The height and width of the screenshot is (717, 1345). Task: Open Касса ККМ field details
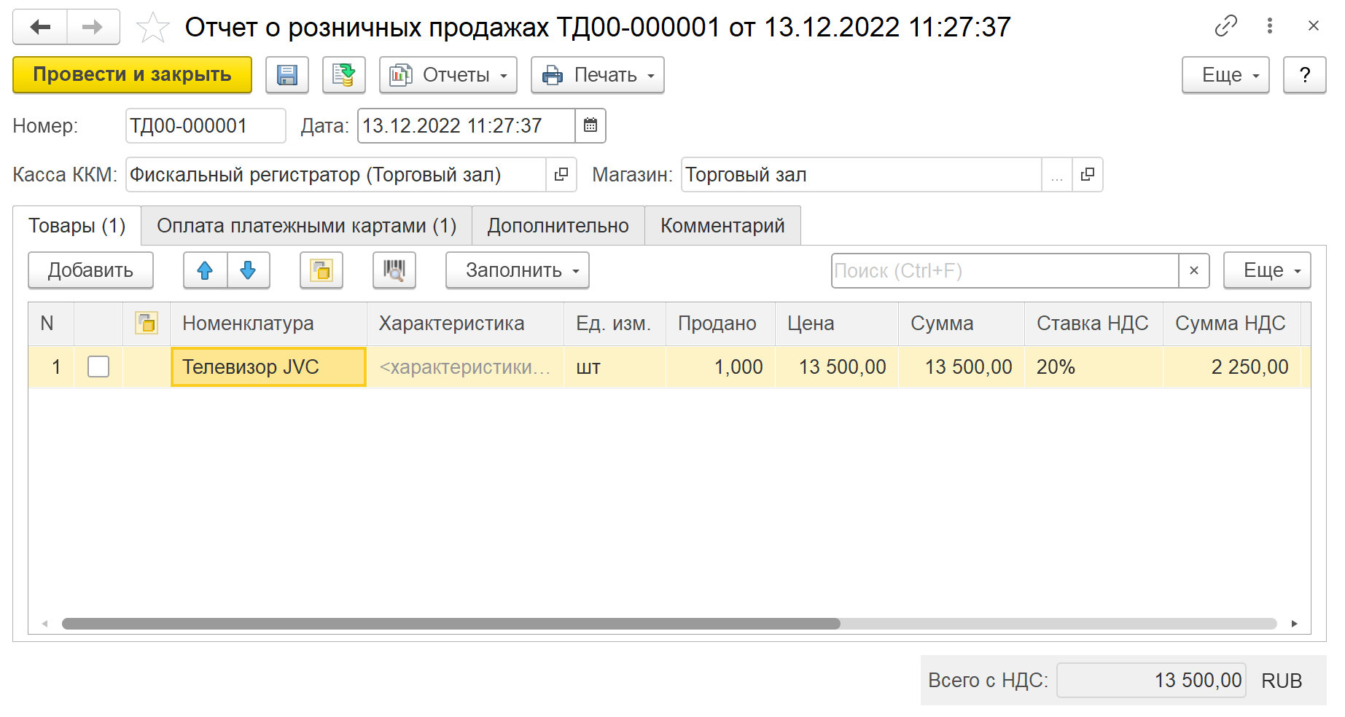coord(561,175)
